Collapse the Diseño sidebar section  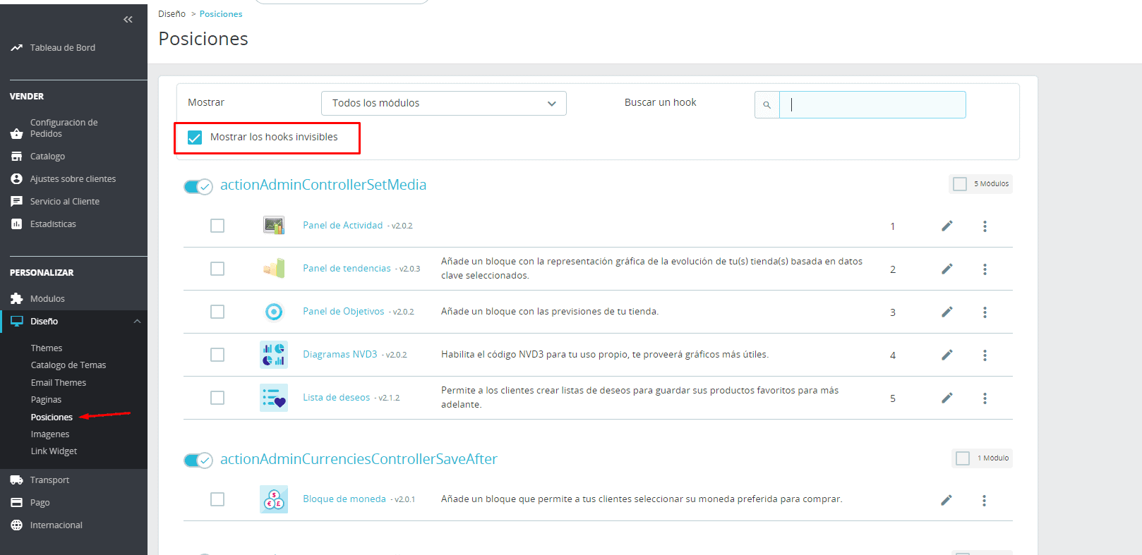[x=137, y=322]
